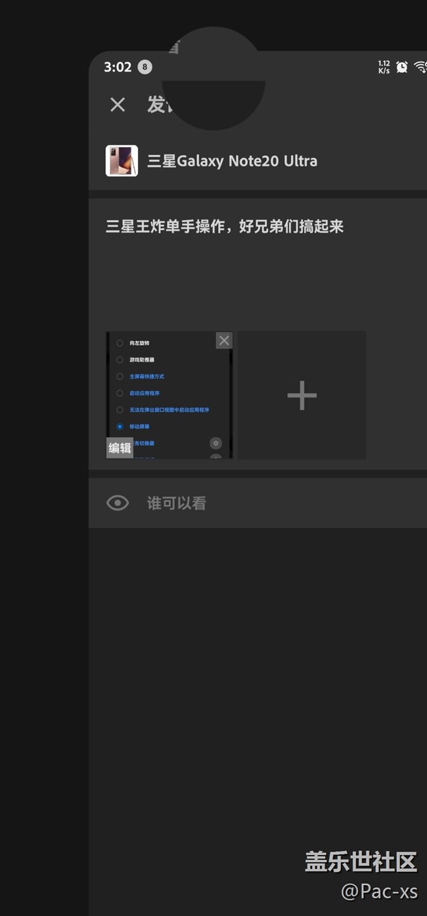Click the @Pac-xs watermark text

click(379, 891)
